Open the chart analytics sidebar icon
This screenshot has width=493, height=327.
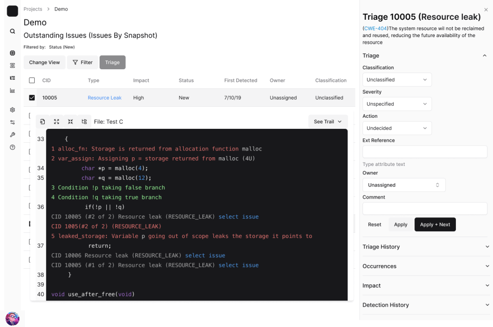click(13, 90)
